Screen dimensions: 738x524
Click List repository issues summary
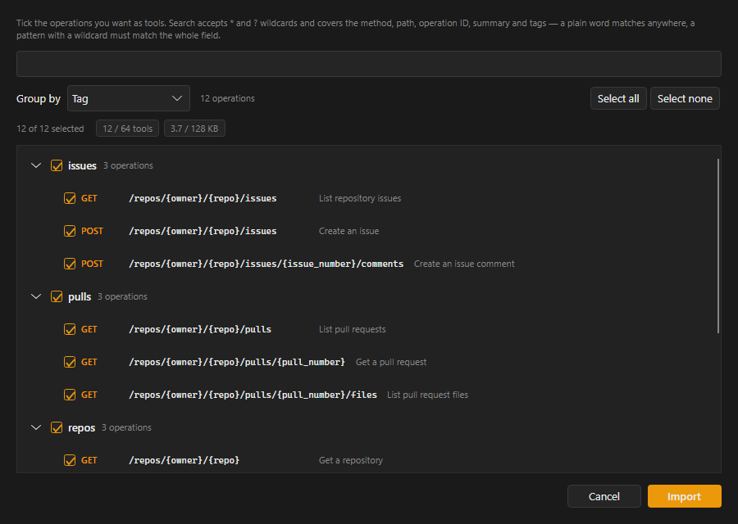[x=360, y=198]
